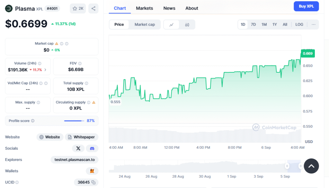329x188 pixels.
Task: Click the 0.669 current price label
Action: pyautogui.click(x=308, y=53)
